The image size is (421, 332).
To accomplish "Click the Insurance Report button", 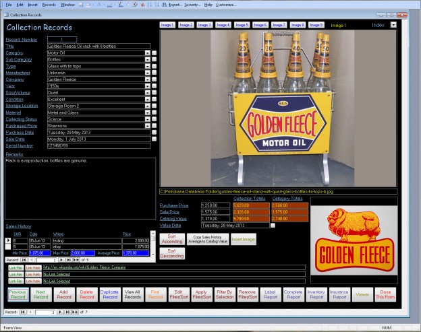I will tap(339, 294).
